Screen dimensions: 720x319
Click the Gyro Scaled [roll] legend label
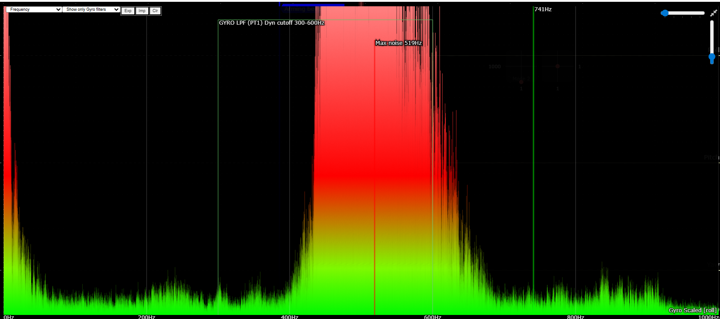[x=692, y=310]
